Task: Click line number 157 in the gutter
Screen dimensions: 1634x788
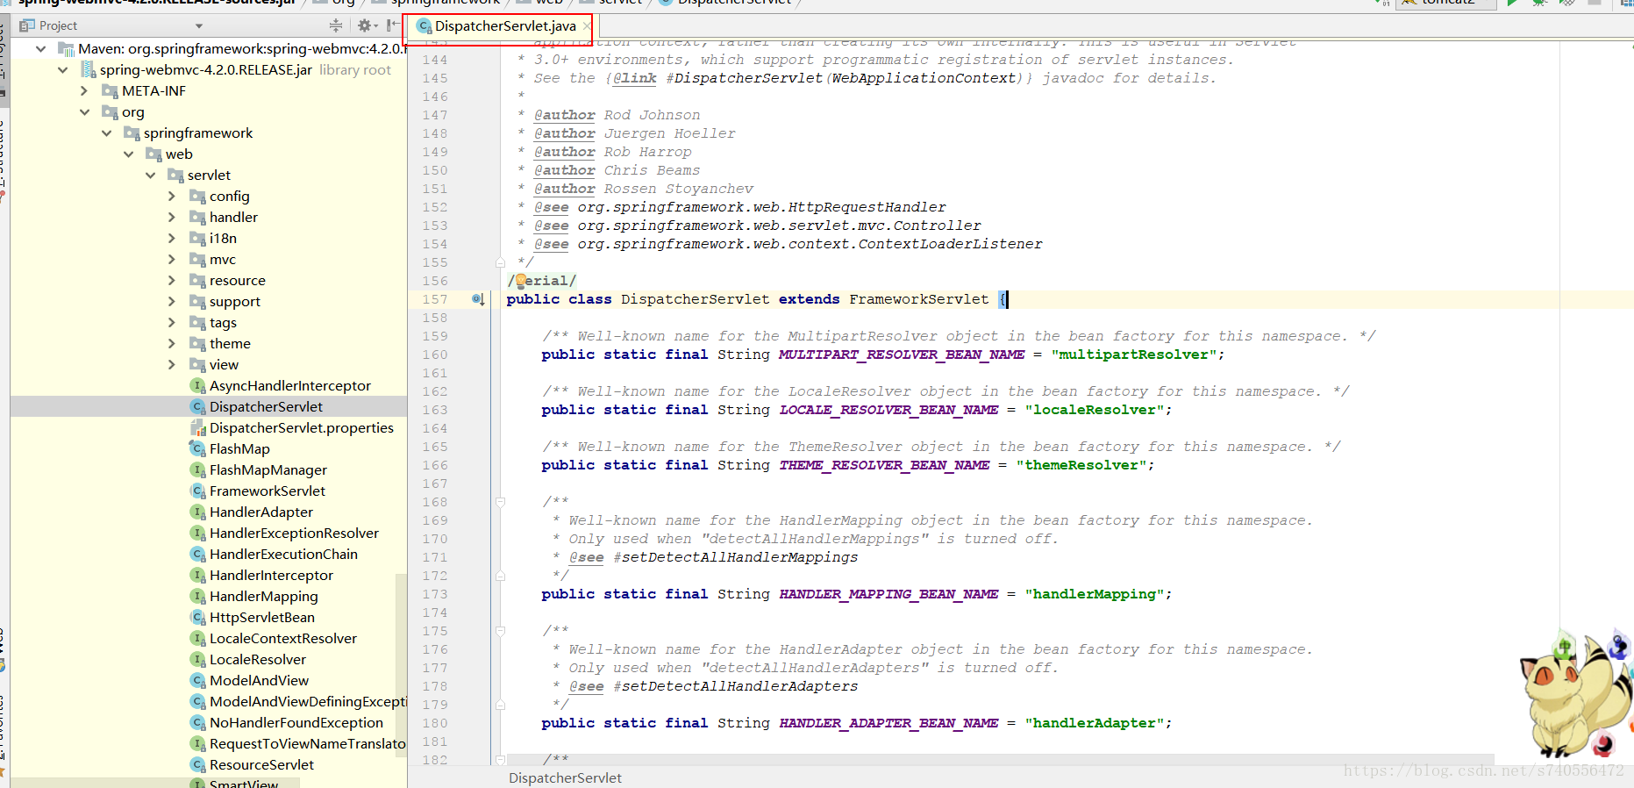Action: [x=435, y=299]
